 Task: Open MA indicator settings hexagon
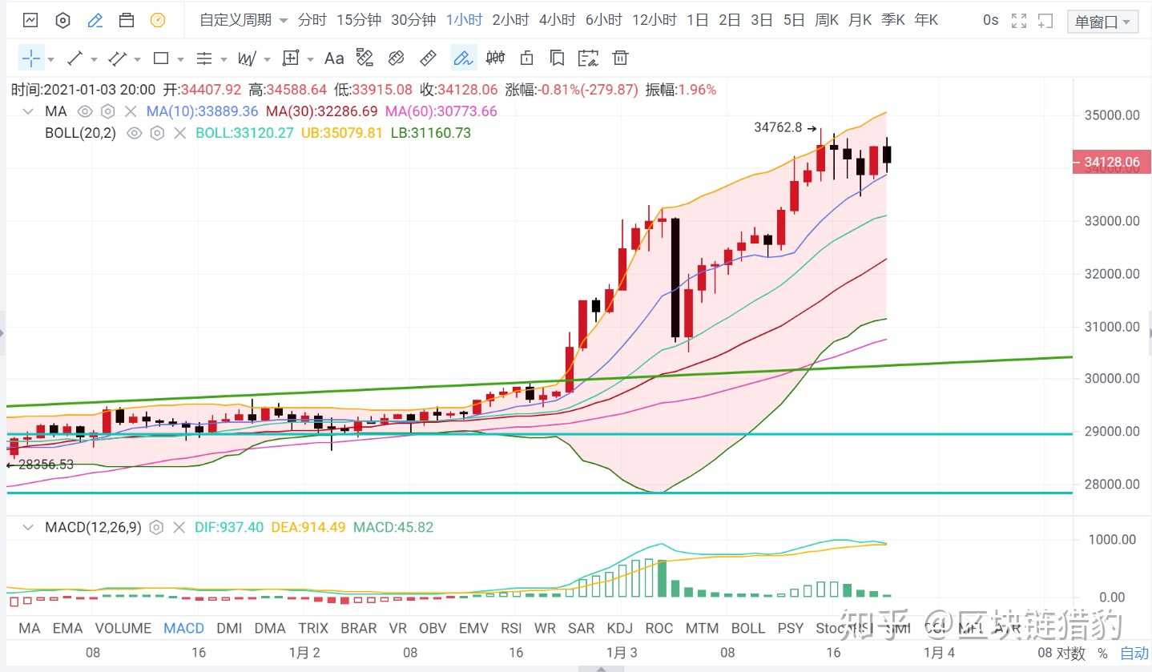coord(108,111)
